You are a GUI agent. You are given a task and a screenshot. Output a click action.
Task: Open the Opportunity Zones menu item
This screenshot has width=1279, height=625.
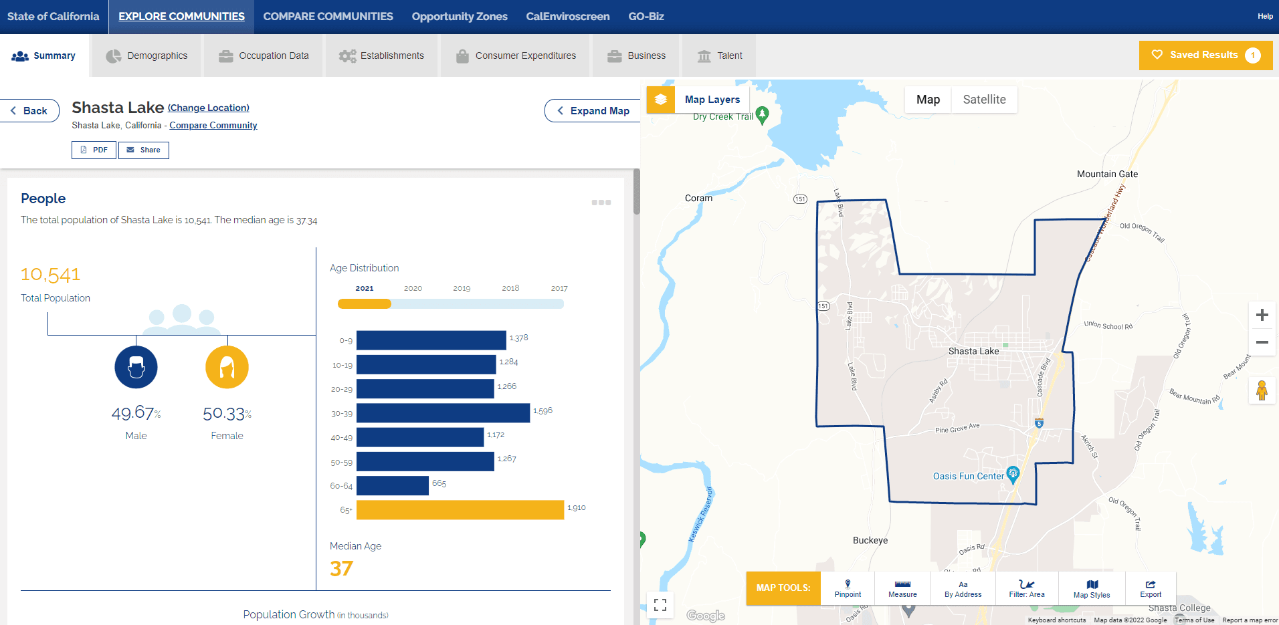460,16
